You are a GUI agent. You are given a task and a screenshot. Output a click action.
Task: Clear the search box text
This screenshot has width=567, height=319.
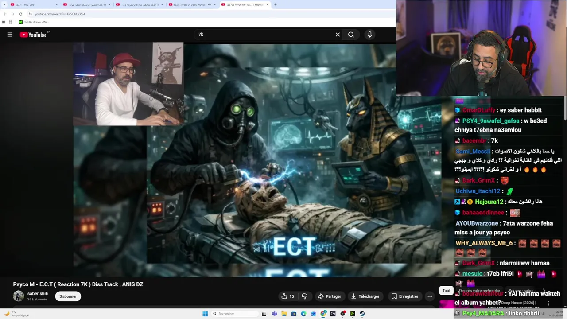[338, 35]
